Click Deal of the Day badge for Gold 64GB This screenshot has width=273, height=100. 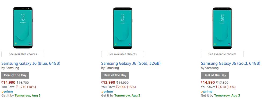point(215,75)
